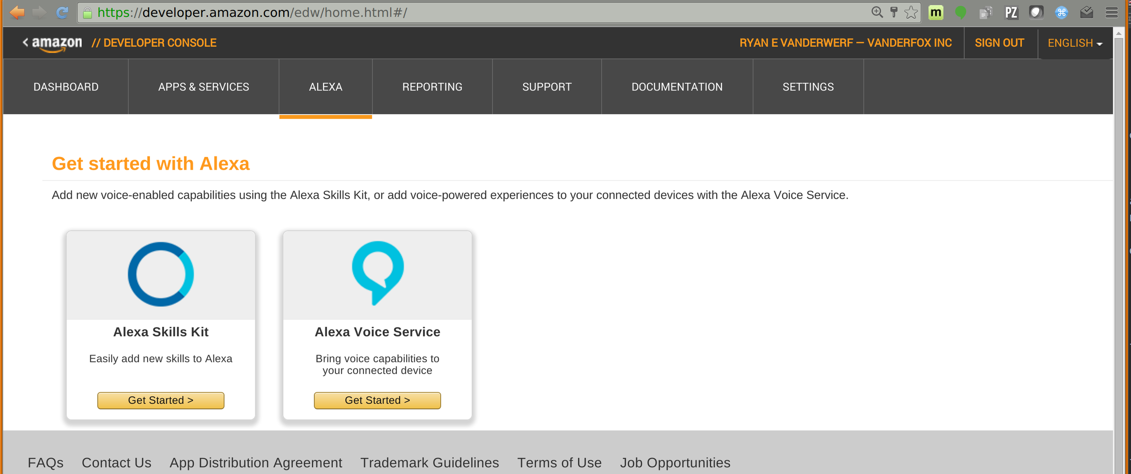Screen dimensions: 1131x474
Task: Go to the DASHBOARD tab
Action: (x=66, y=87)
